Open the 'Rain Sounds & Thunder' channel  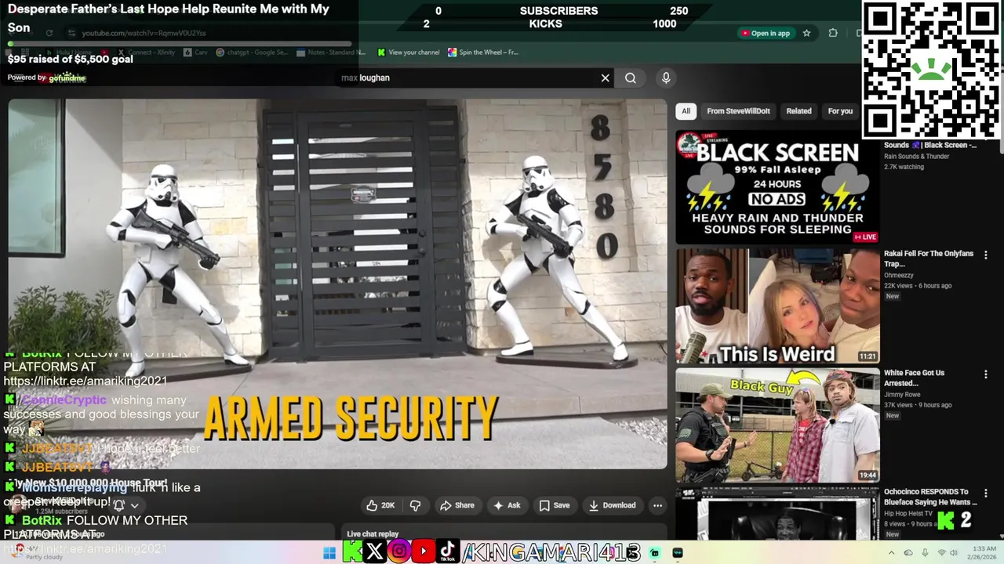pyautogui.click(x=916, y=156)
